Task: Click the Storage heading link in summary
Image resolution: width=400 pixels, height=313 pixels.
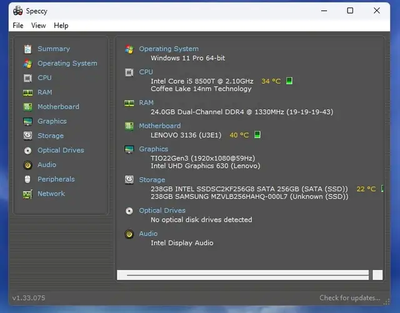Action: 152,180
